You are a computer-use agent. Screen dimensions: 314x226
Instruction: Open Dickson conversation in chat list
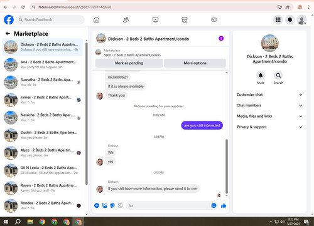click(43, 47)
